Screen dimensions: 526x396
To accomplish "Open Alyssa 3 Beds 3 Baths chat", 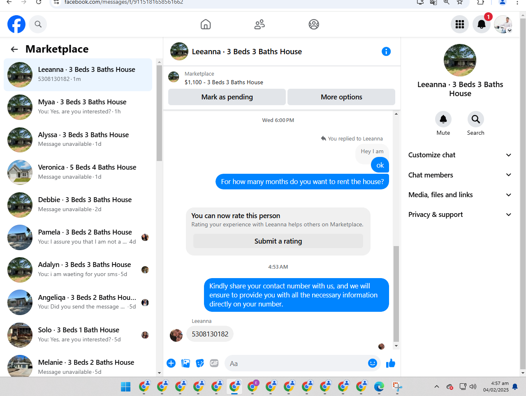I will tap(78, 139).
